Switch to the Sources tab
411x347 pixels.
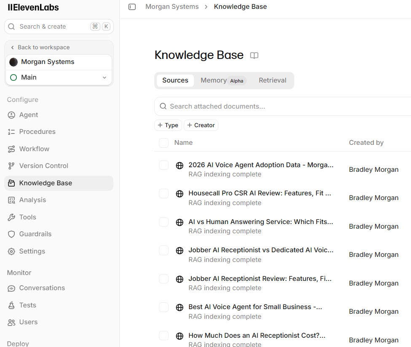[175, 80]
